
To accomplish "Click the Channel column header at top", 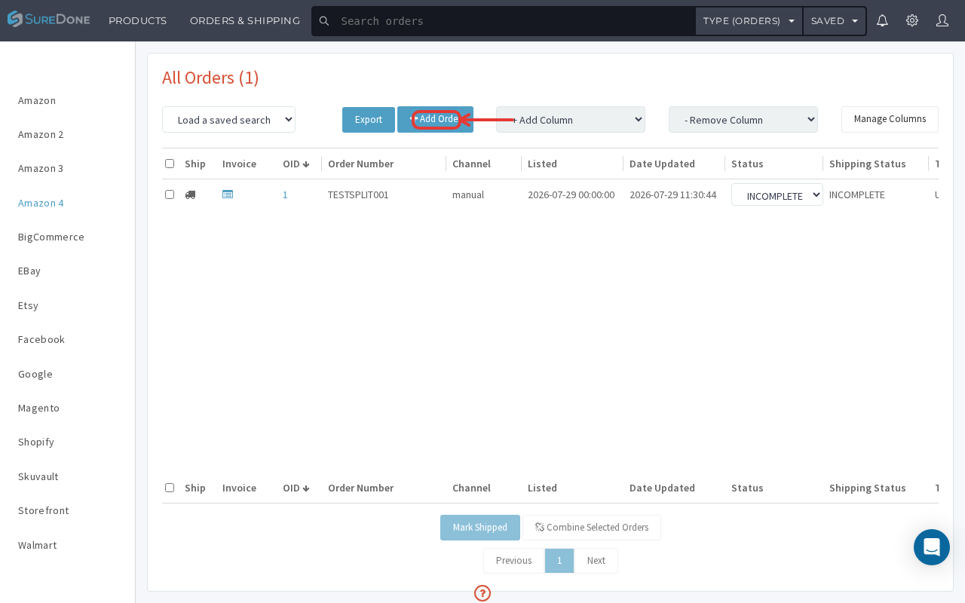I will (x=471, y=164).
